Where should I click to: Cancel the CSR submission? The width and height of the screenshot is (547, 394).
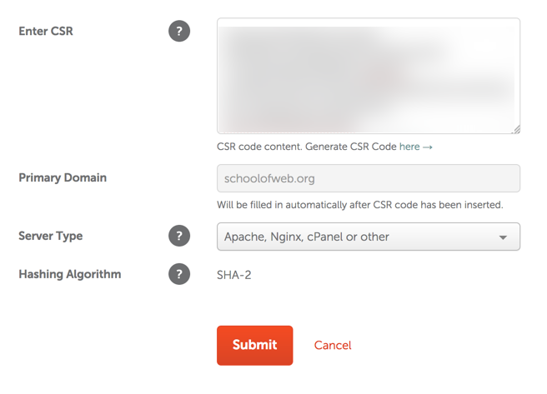333,345
